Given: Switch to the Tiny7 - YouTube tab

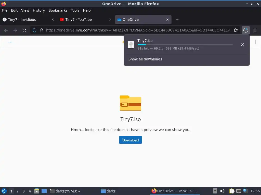Looking at the screenshot, I should (x=86, y=20).
